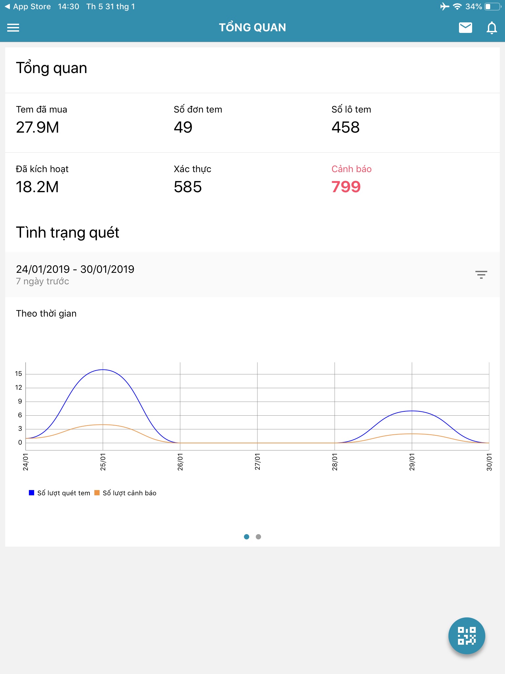Tap the notification bell icon

click(492, 28)
